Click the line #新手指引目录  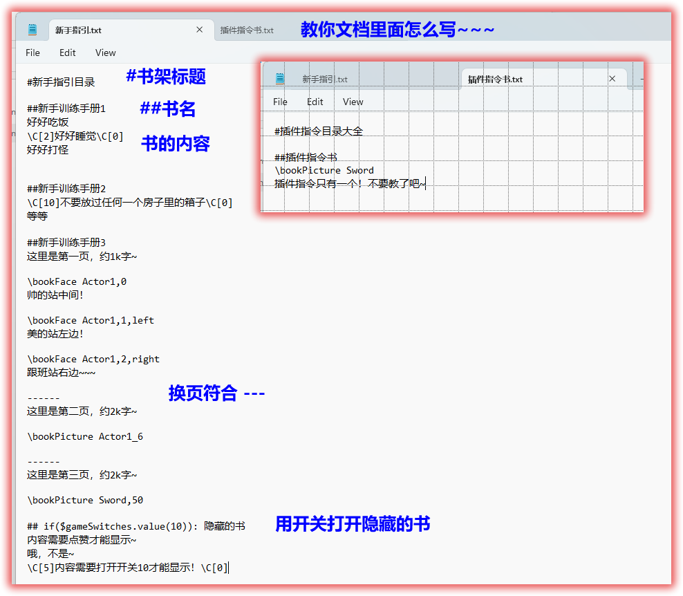coord(61,82)
